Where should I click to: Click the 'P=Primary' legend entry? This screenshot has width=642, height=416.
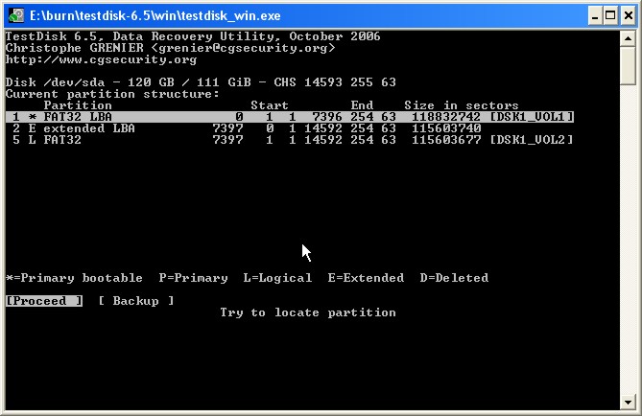pyautogui.click(x=193, y=278)
